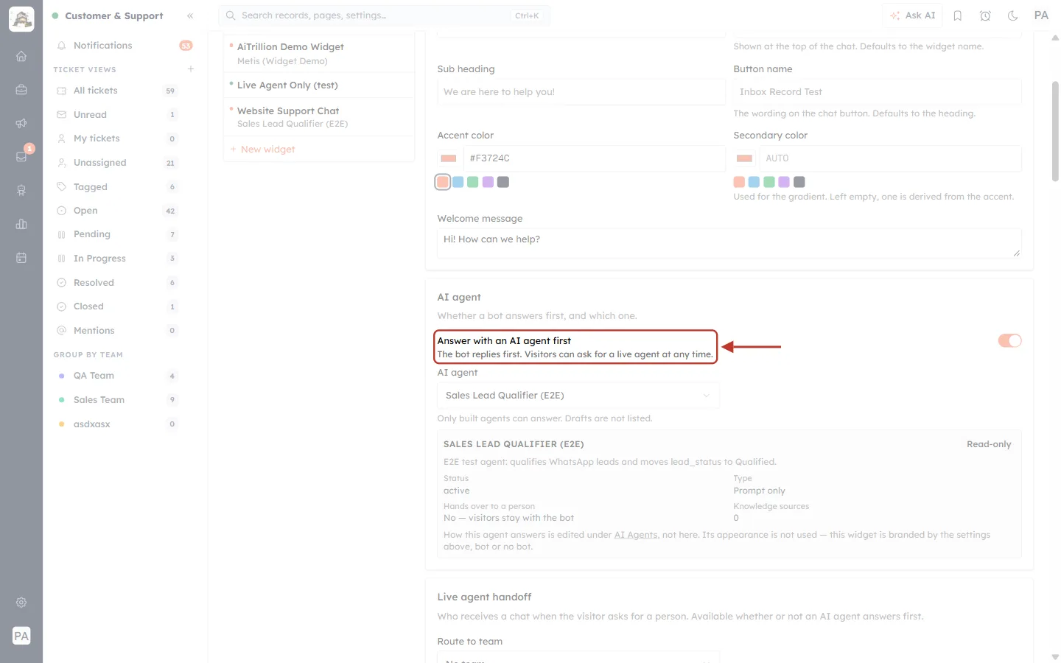Open the Secondary color picker swatch beside AUTO
1061x663 pixels.
click(x=744, y=158)
